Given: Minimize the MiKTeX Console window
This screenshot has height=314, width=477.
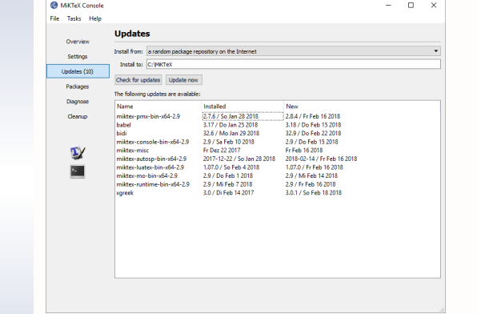Looking at the screenshot, I should tap(388, 5).
